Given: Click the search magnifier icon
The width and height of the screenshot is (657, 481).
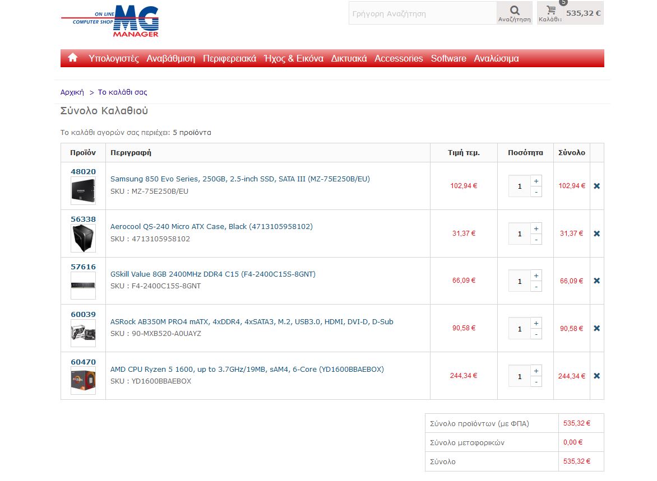Looking at the screenshot, I should click(515, 10).
